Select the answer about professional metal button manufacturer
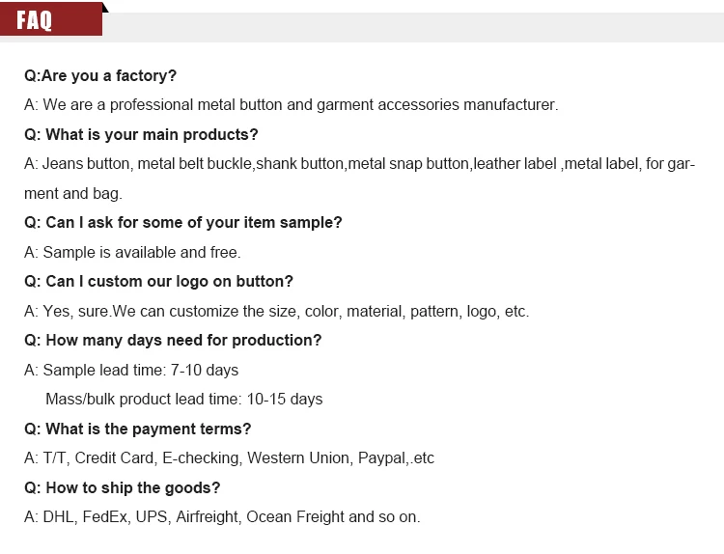The height and width of the screenshot is (554, 724). click(291, 104)
